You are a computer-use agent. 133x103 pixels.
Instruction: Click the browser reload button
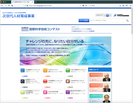click(x=9, y=5)
